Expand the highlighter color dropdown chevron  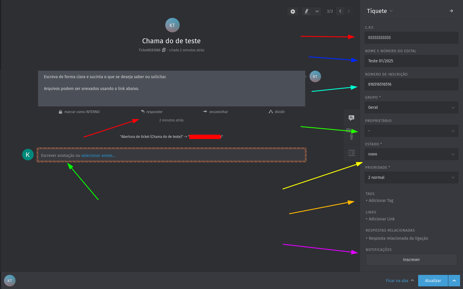pyautogui.click(x=317, y=11)
